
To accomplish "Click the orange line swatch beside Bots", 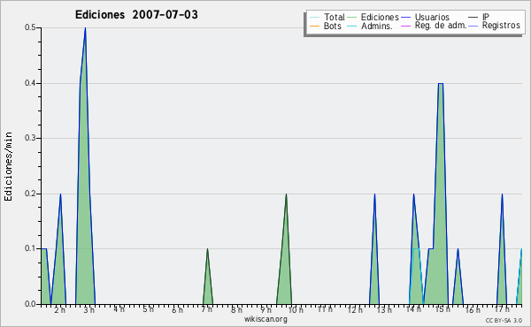I will click(314, 26).
